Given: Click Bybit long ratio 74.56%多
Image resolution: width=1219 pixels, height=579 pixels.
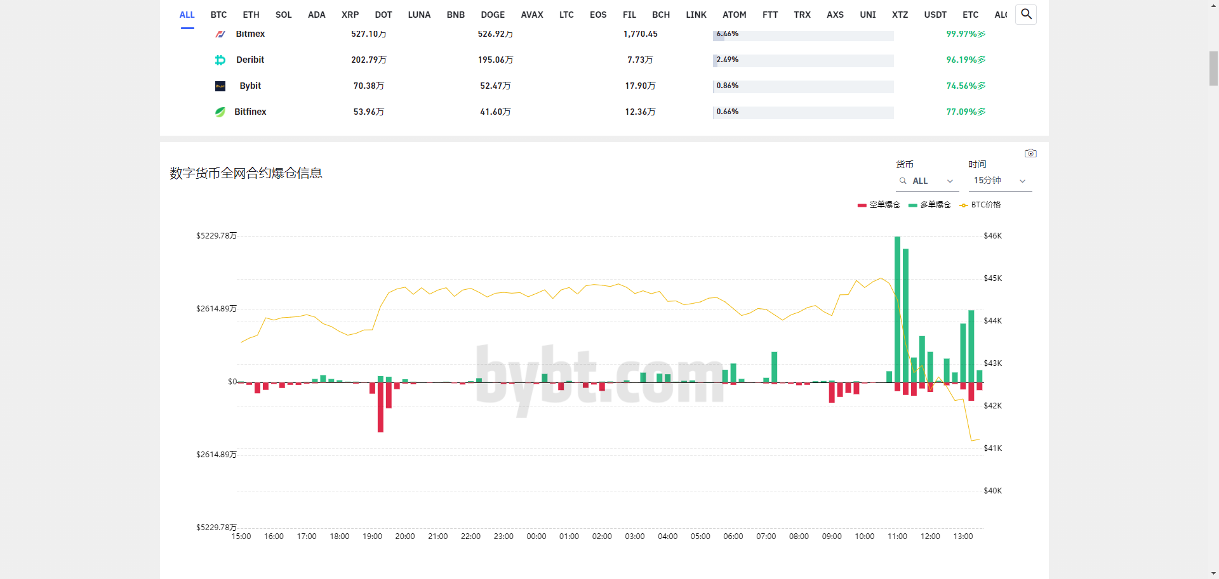Looking at the screenshot, I should point(966,86).
